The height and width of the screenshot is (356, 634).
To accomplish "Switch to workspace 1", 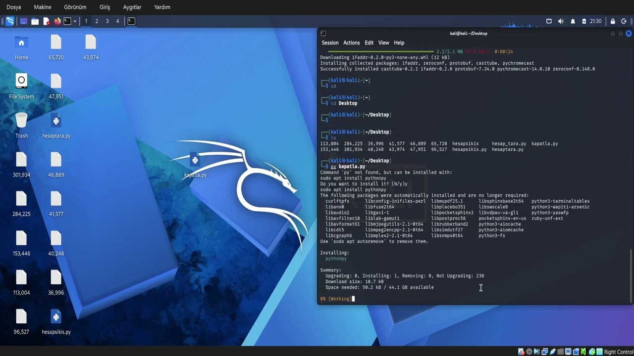I will tap(86, 21).
